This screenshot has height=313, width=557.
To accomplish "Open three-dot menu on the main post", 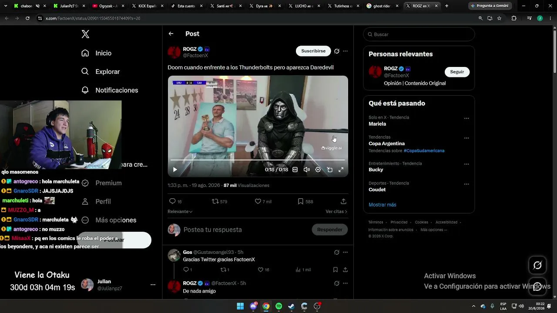I will click(x=345, y=51).
